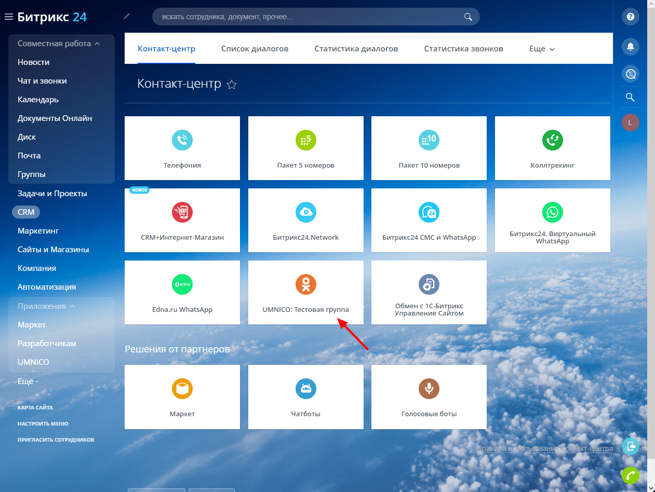Click the НАСТРОИТЬ МЕНЮ link
This screenshot has width=655, height=492.
pyautogui.click(x=43, y=423)
